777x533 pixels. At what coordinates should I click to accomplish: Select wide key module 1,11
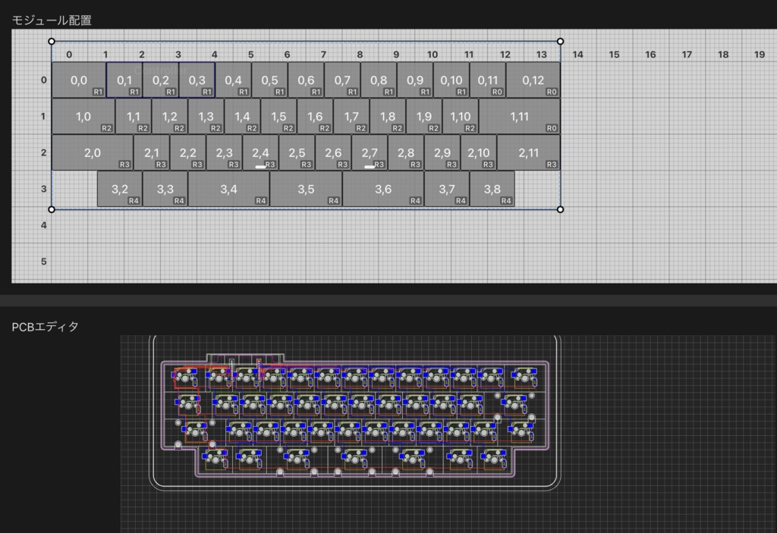519,117
